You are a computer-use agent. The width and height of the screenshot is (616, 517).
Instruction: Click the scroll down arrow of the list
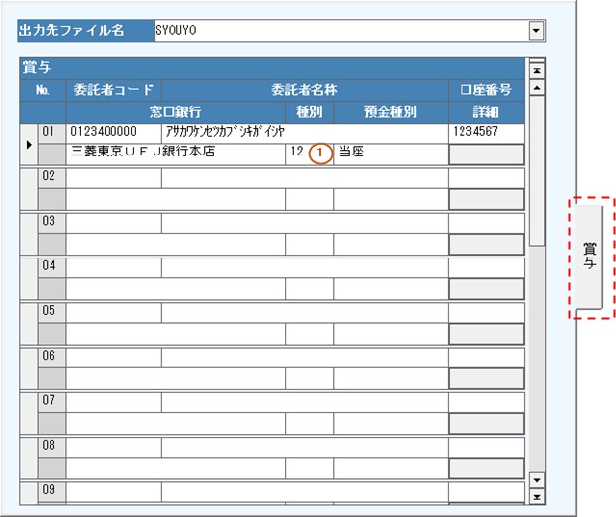point(537,479)
